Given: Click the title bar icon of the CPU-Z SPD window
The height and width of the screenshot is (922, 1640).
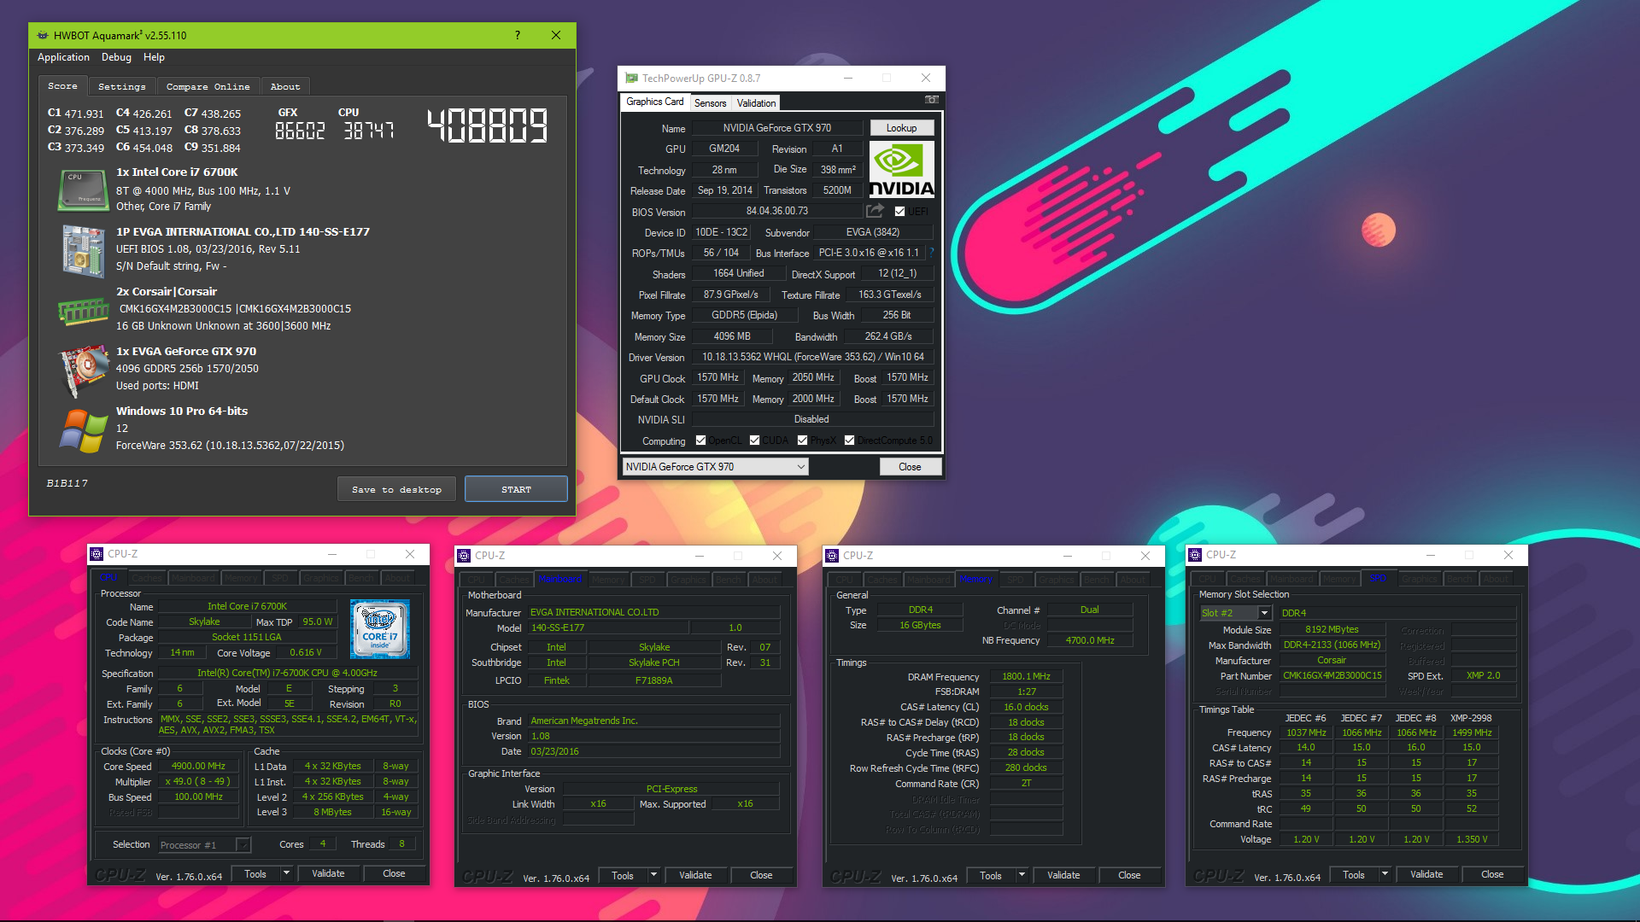Looking at the screenshot, I should 1195,555.
